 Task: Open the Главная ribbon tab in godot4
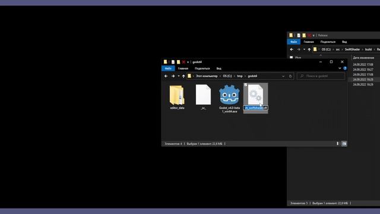click(183, 68)
